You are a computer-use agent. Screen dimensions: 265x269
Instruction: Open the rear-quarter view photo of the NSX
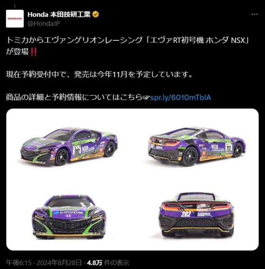(197, 147)
